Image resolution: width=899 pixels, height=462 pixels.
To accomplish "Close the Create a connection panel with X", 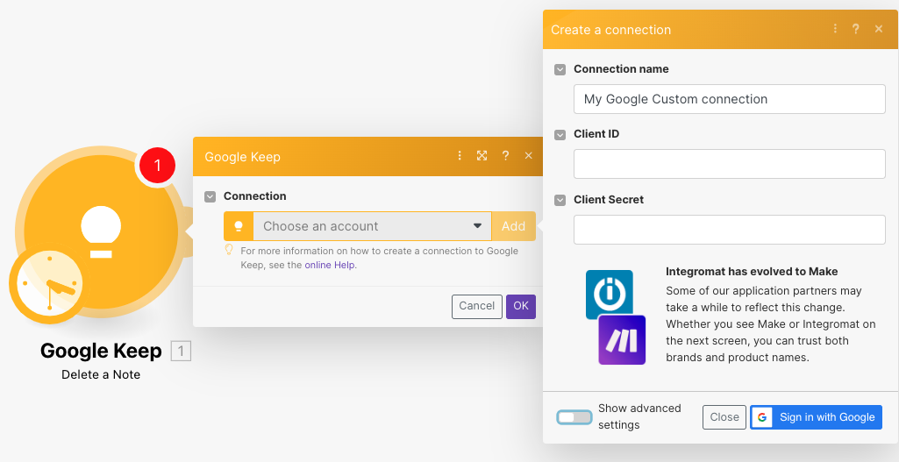I will 879,29.
